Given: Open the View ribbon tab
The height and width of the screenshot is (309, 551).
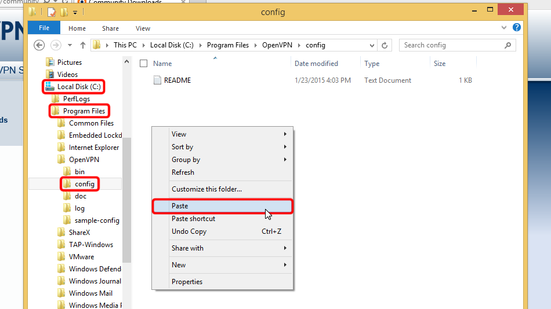Looking at the screenshot, I should 143,28.
